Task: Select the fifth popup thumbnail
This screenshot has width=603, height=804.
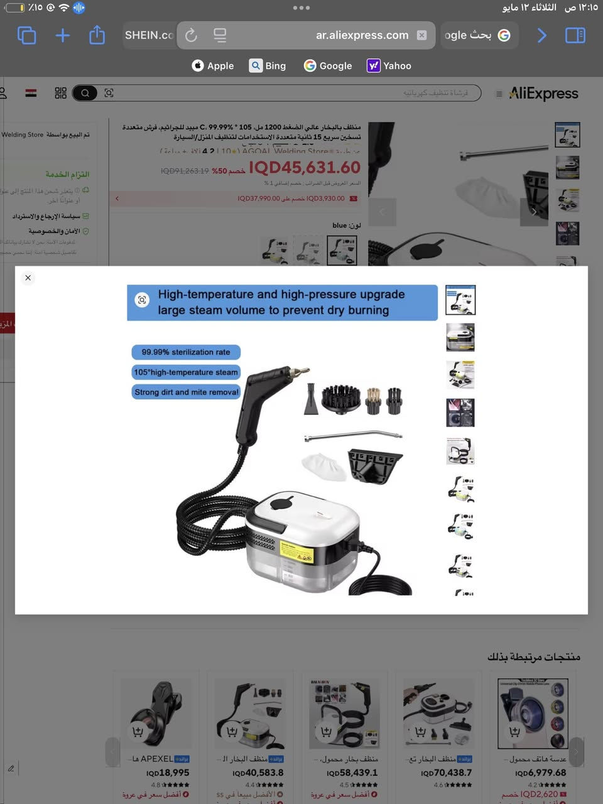Action: tap(460, 450)
